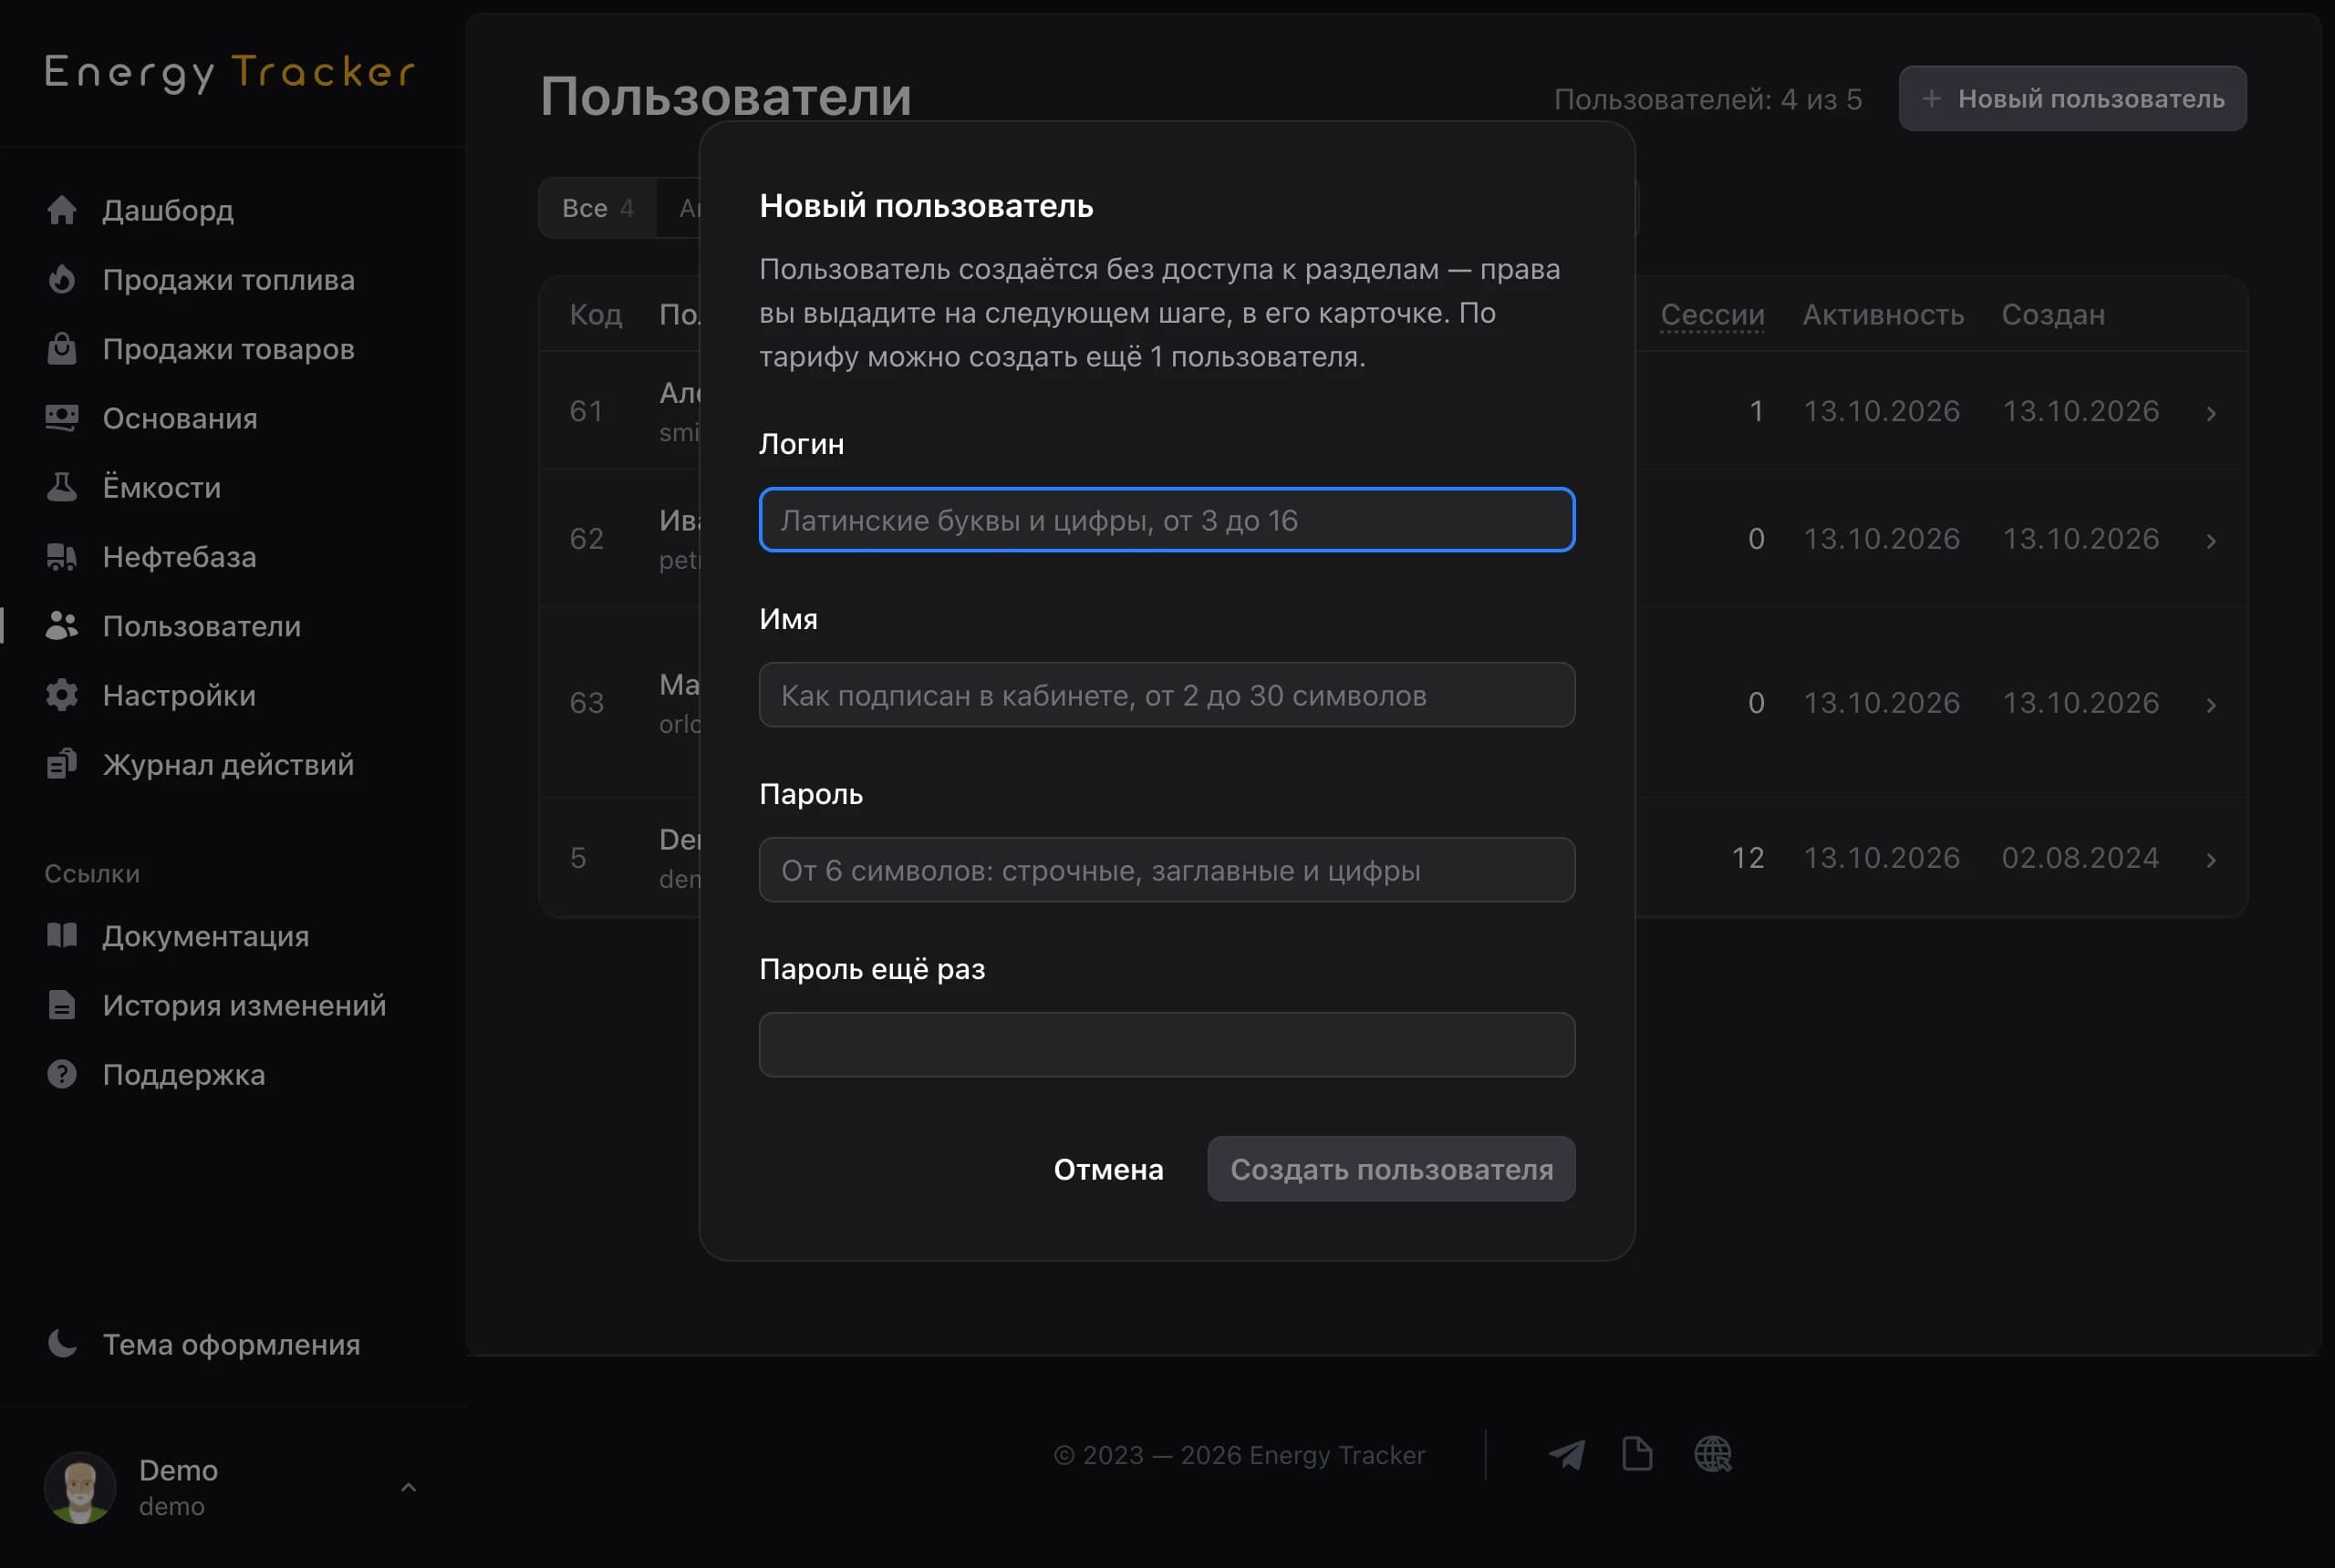2335x1568 pixels.
Task: Click Отмена to close the dialog
Action: point(1108,1169)
